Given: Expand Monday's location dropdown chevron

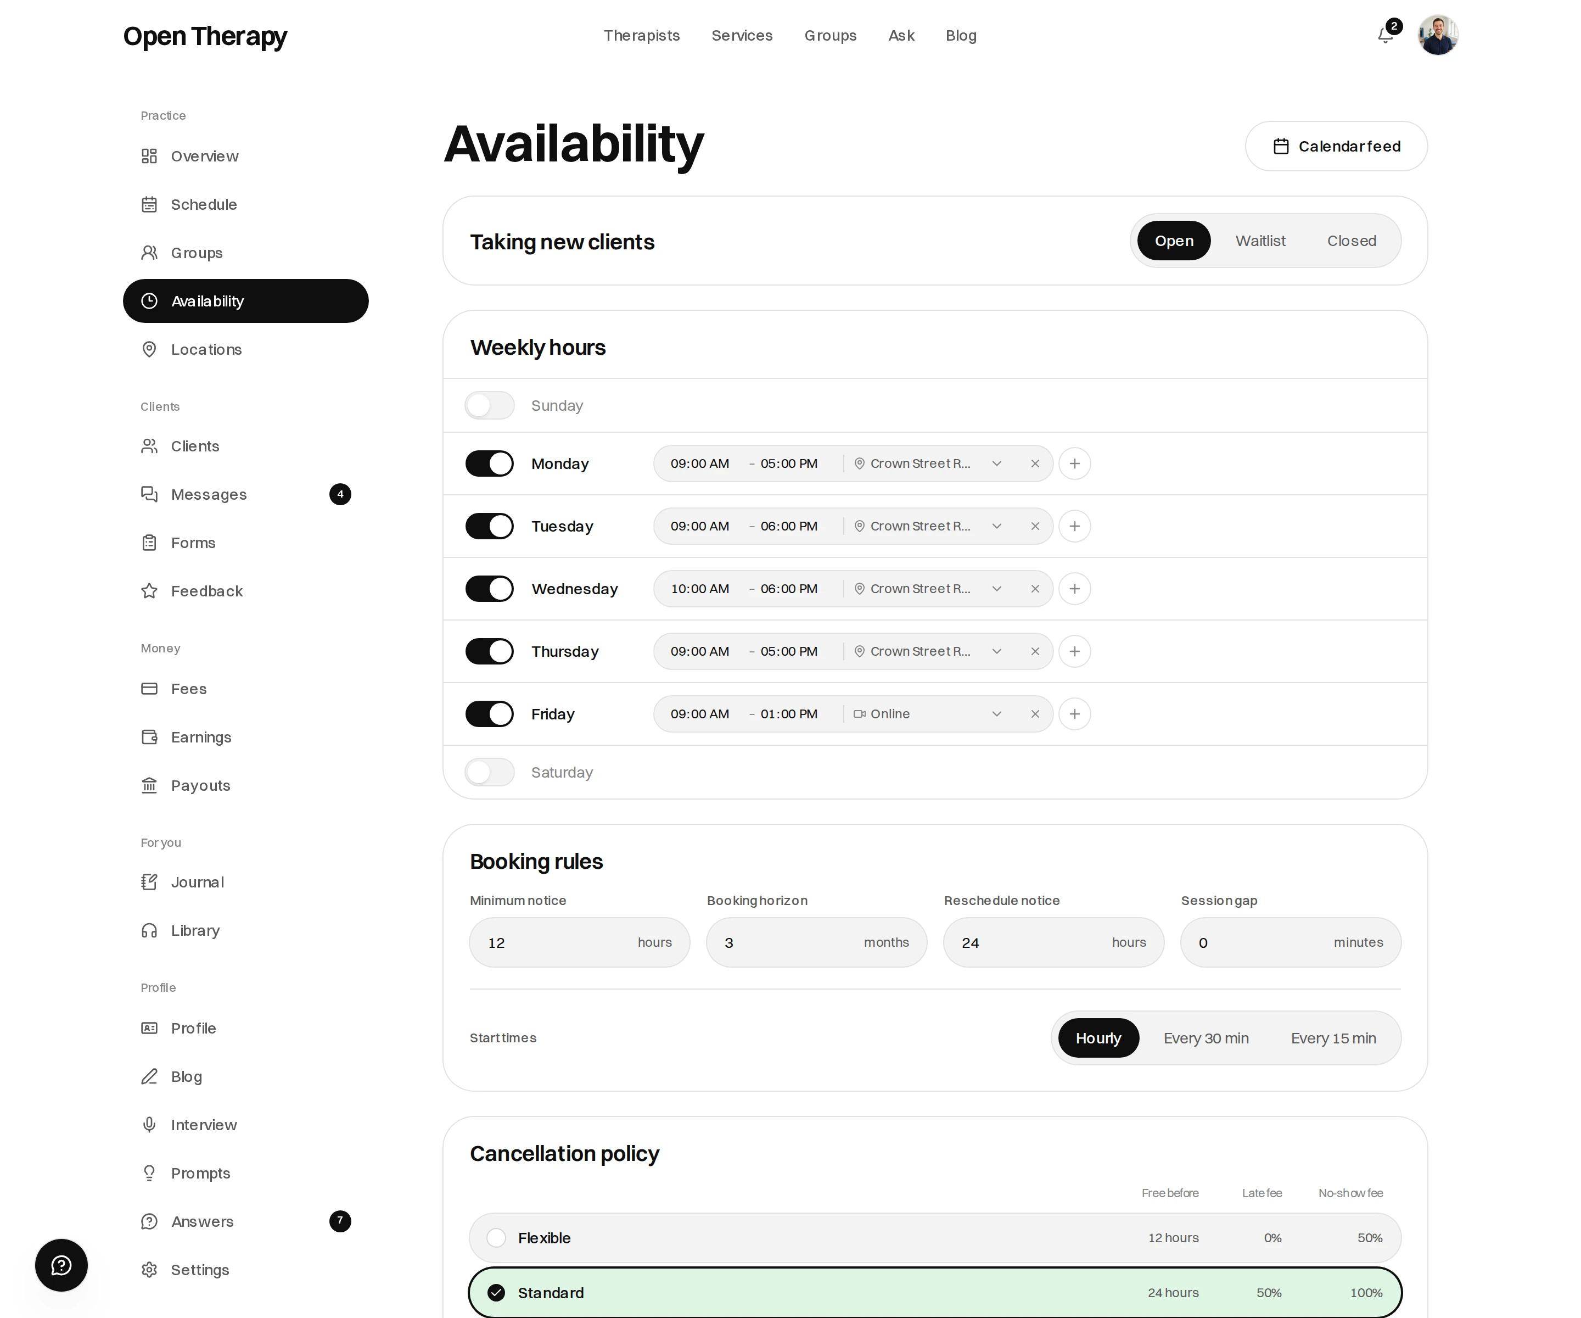Looking at the screenshot, I should click(997, 463).
